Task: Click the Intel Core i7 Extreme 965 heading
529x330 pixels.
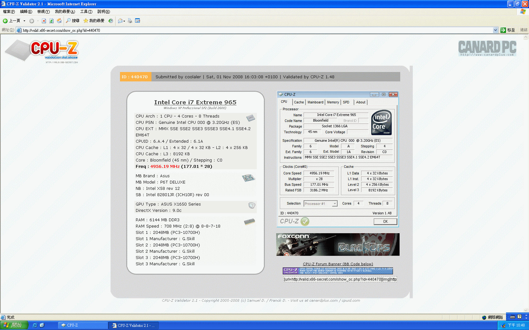Action: [x=195, y=102]
